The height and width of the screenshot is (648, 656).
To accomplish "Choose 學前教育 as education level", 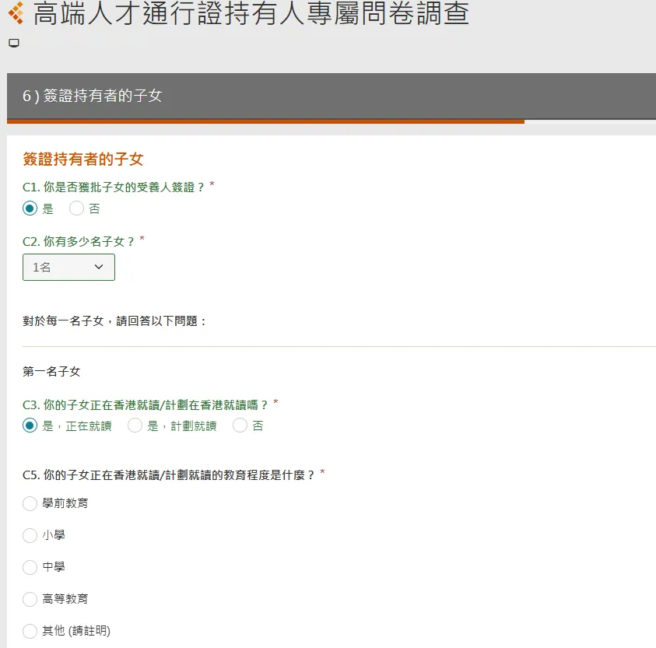I will [30, 503].
